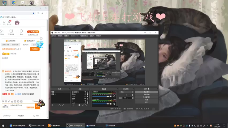
Task: Increase transition duration with up stepper
Action: 133,97
